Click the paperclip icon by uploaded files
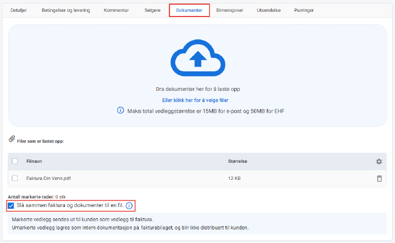Screen dimensions: 395x243 pos(11,139)
